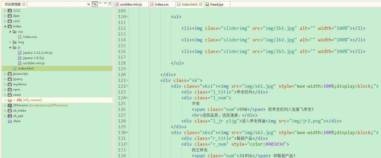Toggle Link with Editor button

pos(95,4)
